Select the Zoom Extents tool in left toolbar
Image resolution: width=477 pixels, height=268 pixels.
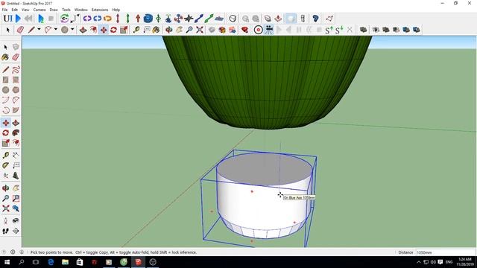tap(6, 208)
